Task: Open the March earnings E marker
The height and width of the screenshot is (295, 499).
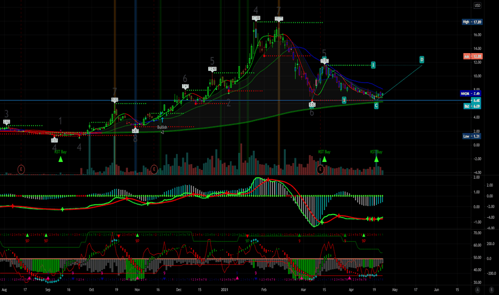Action: click(321, 169)
